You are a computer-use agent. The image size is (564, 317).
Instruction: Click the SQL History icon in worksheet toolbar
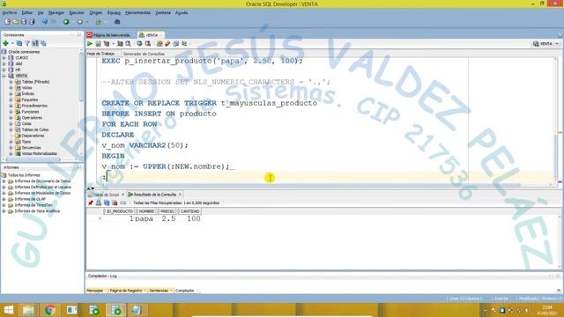176,44
